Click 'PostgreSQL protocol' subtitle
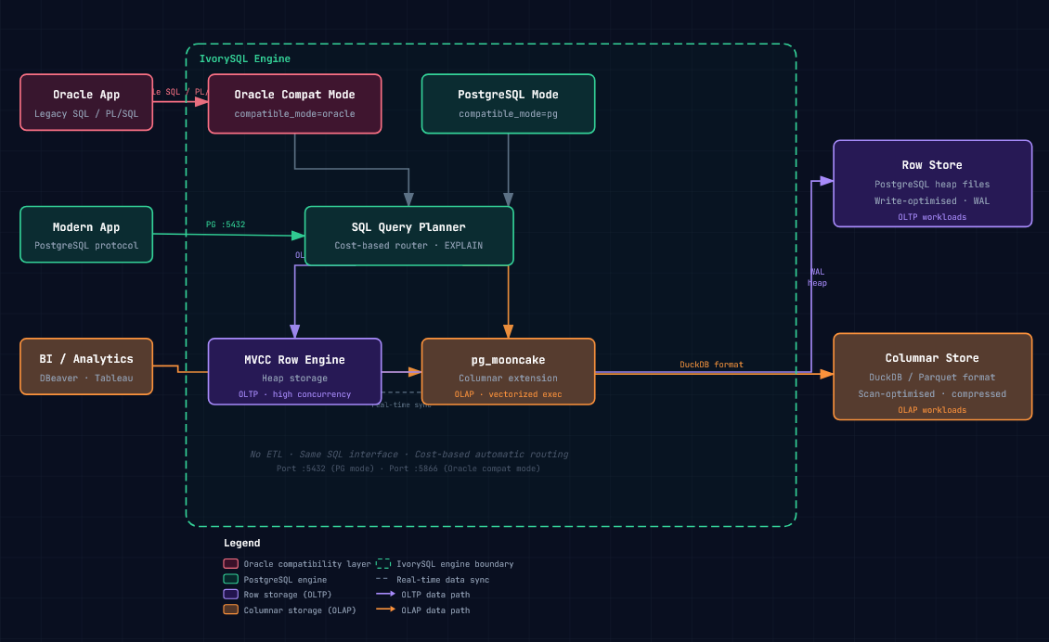Image resolution: width=1049 pixels, height=642 pixels. pos(86,246)
